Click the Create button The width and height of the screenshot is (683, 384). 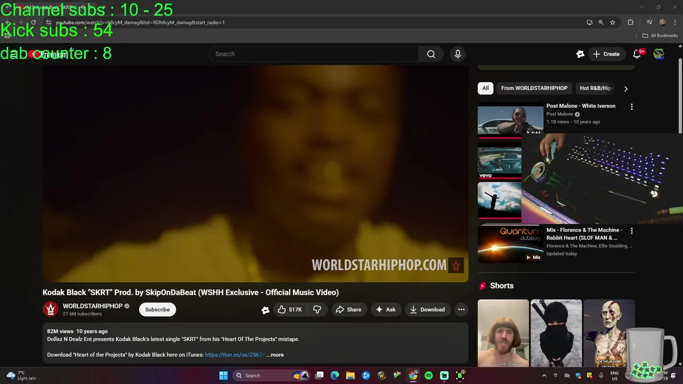[x=606, y=54]
